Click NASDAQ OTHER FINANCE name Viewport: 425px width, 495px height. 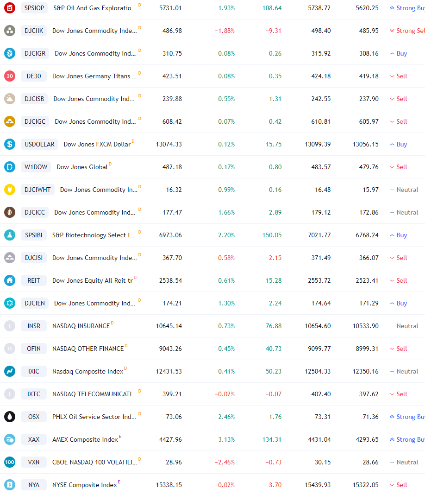(88, 349)
